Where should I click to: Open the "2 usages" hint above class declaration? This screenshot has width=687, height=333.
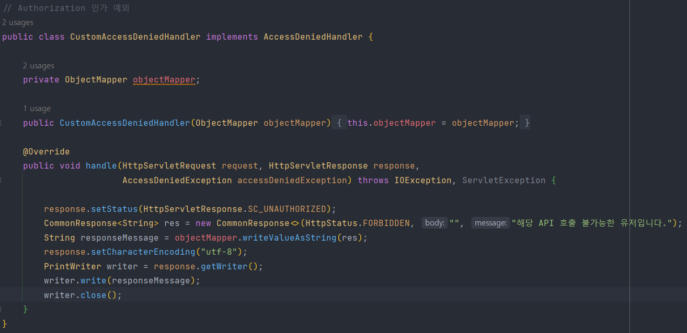17,22
